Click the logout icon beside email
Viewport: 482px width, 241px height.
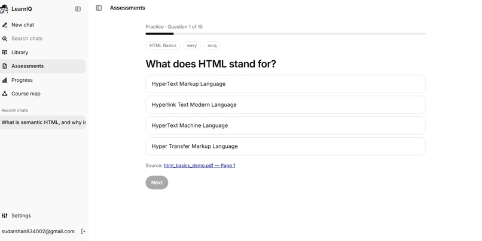tap(83, 231)
